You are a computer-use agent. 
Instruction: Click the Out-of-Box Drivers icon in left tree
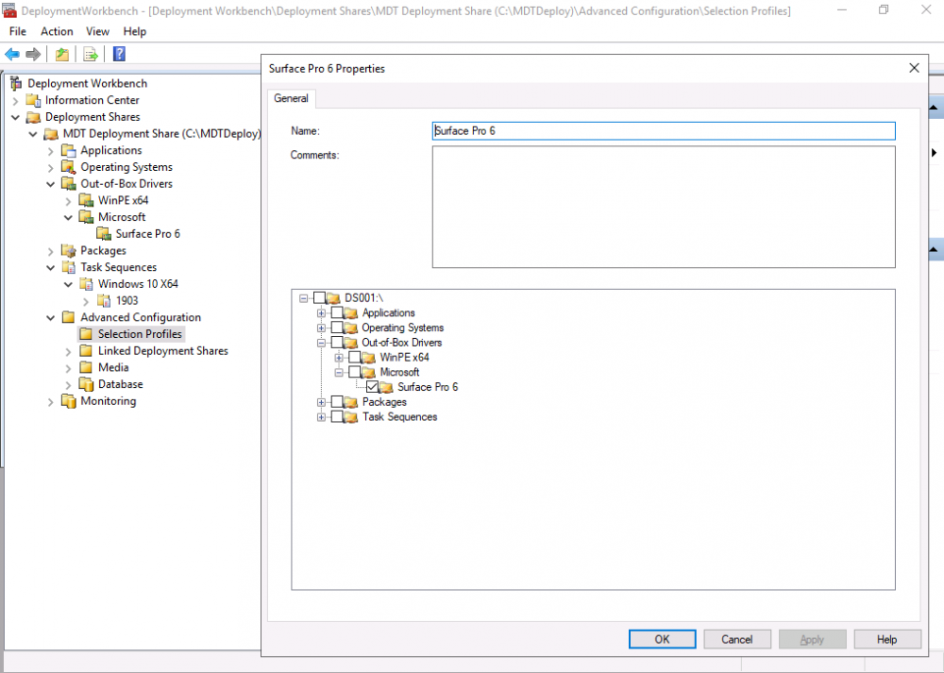(69, 184)
